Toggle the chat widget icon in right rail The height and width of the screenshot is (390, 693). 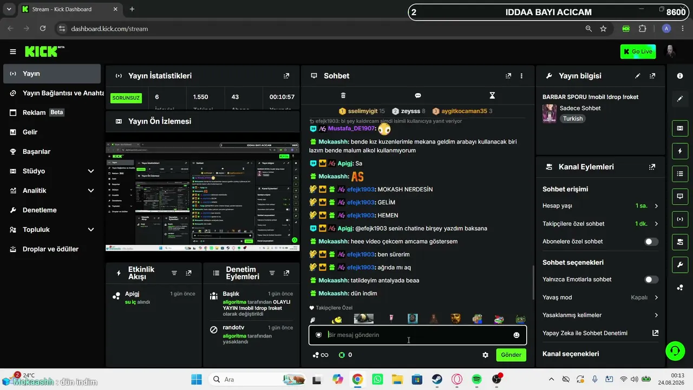point(680,196)
